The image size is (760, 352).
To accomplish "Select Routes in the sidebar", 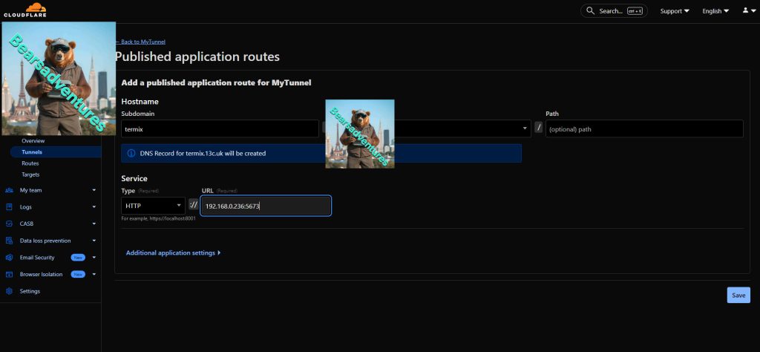I will (x=30, y=163).
